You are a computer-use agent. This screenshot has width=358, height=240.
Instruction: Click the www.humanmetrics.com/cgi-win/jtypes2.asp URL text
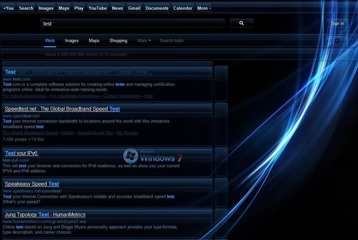(44, 221)
